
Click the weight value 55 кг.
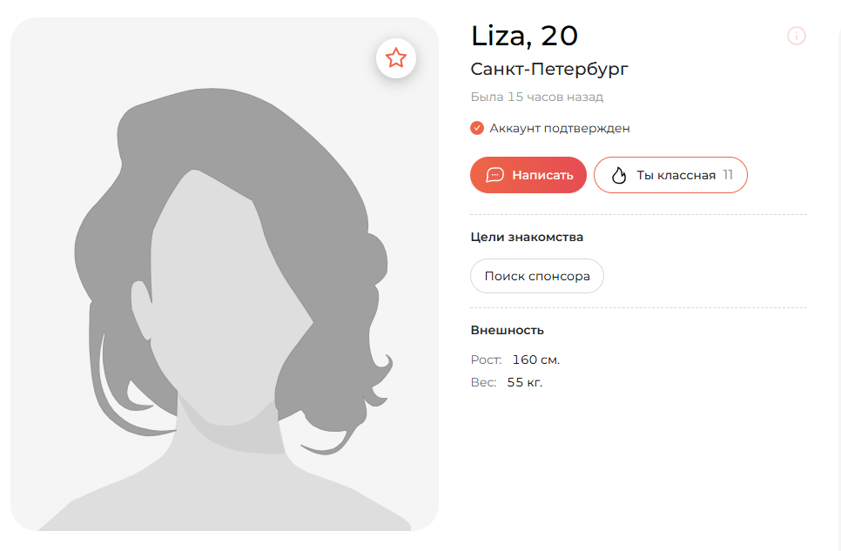tap(525, 382)
